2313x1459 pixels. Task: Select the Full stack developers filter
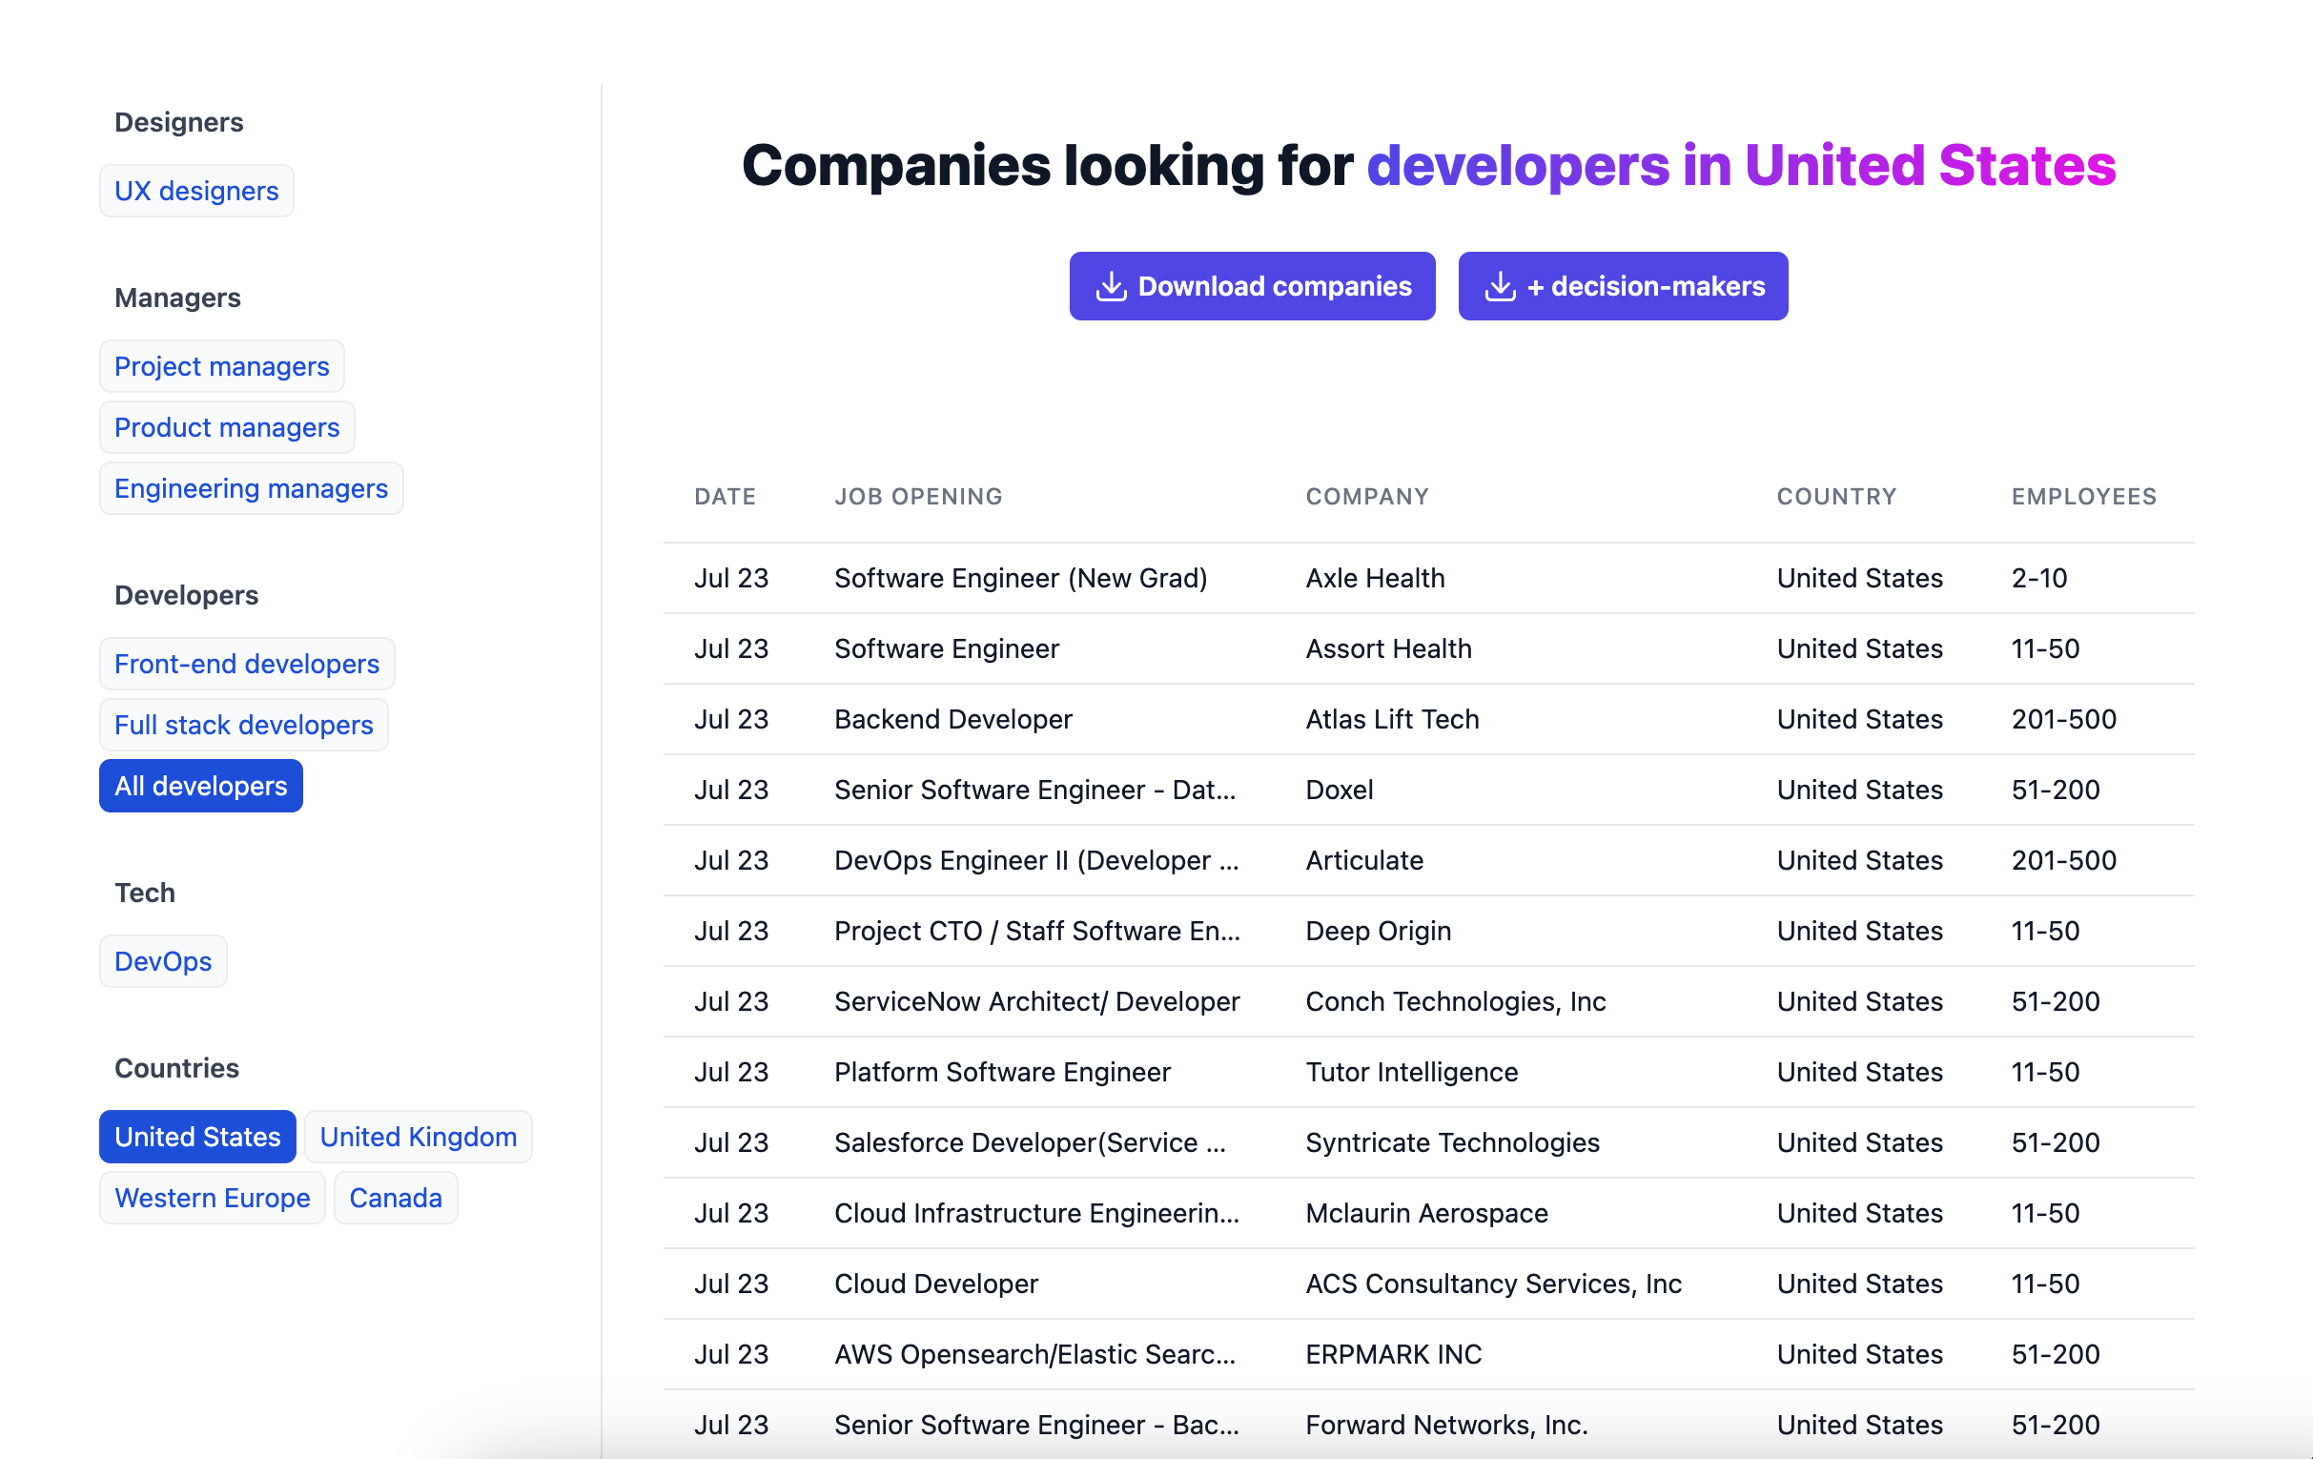tap(244, 725)
